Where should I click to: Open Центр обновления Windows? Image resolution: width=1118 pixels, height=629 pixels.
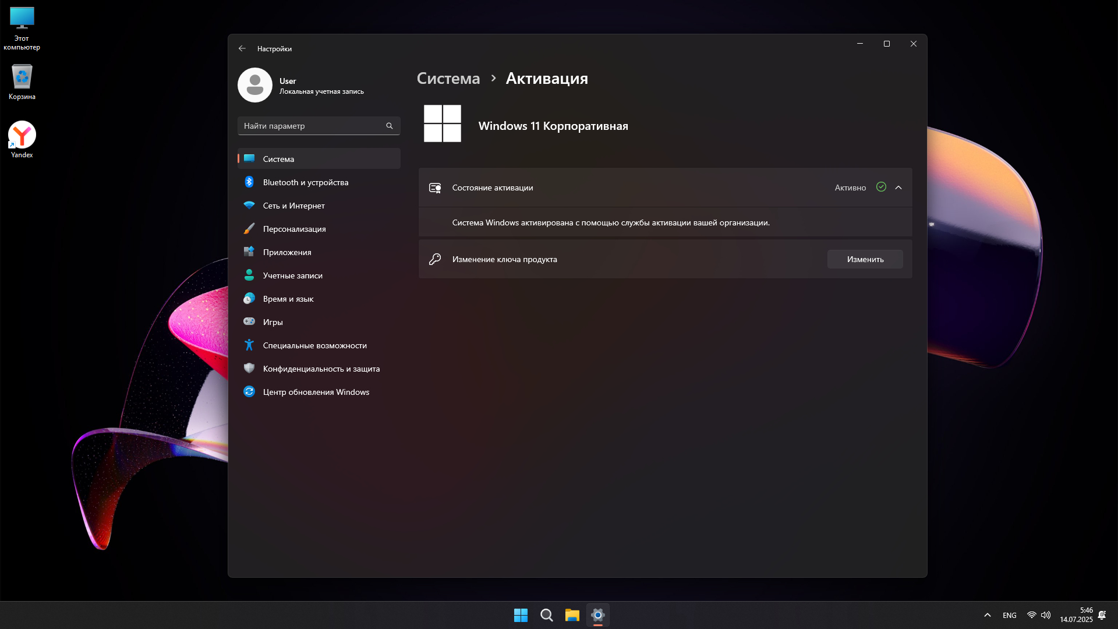click(x=316, y=392)
